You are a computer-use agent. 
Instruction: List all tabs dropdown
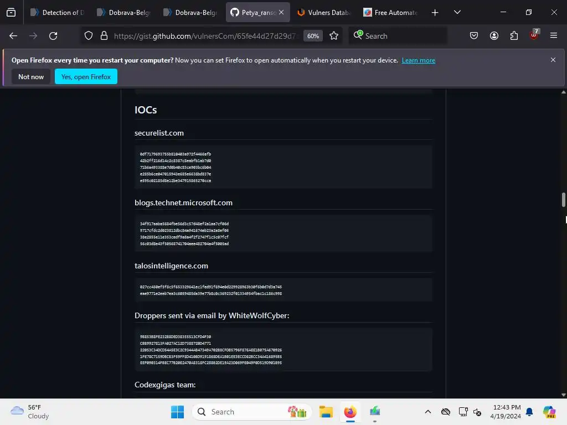pyautogui.click(x=457, y=12)
